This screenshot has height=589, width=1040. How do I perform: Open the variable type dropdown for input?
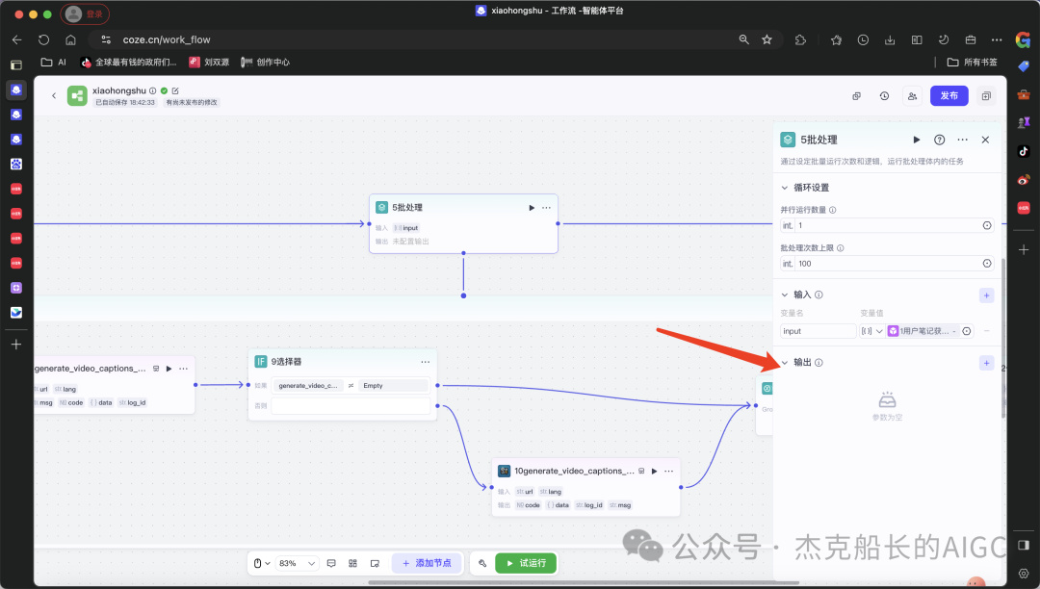[871, 331]
